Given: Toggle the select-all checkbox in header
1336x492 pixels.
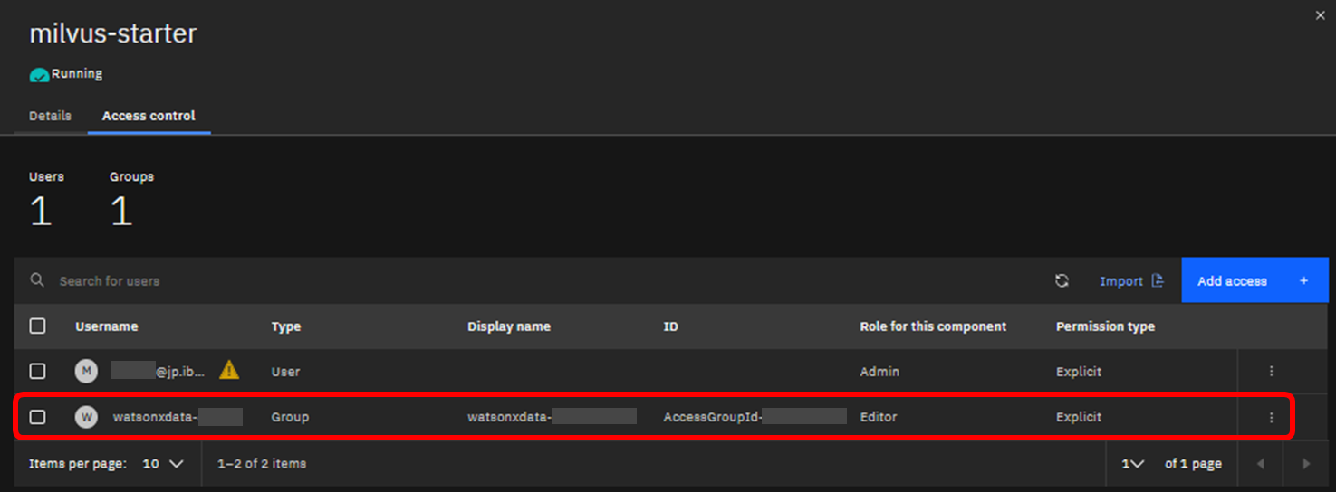Looking at the screenshot, I should coord(37,326).
